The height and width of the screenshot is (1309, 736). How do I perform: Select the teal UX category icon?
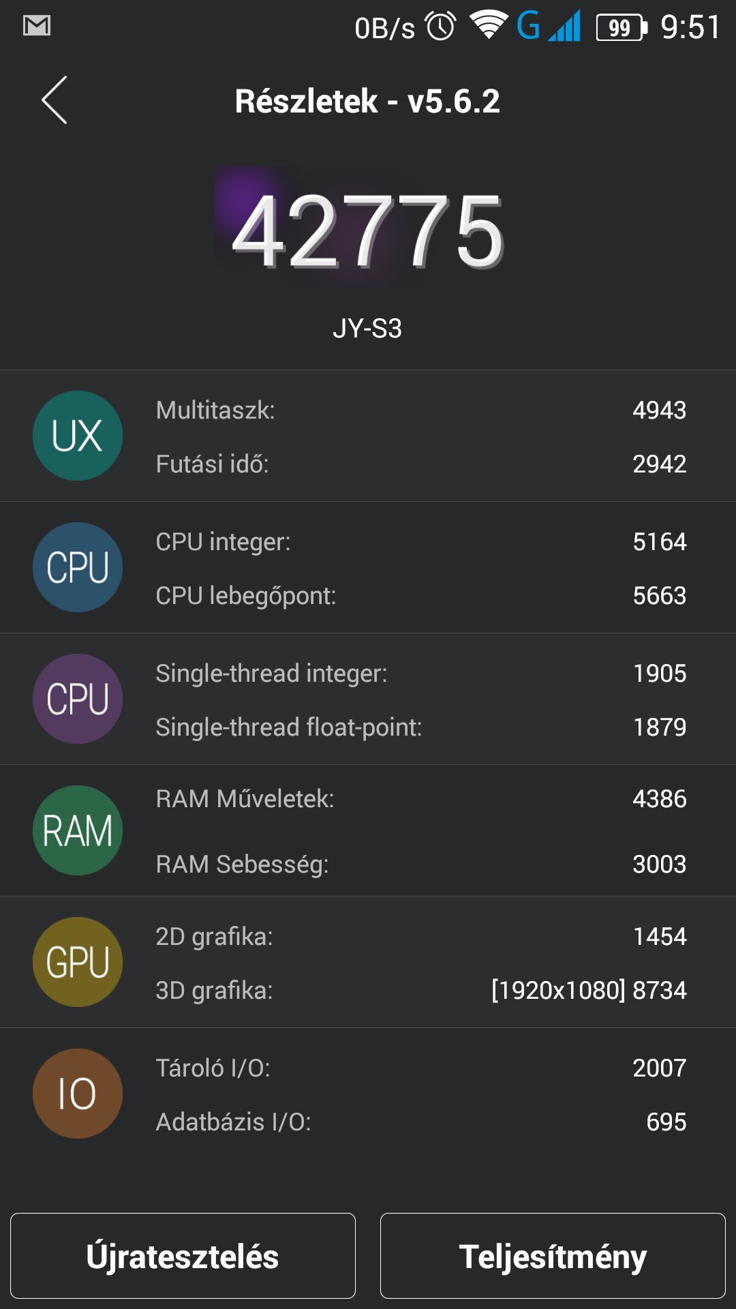pos(78,436)
